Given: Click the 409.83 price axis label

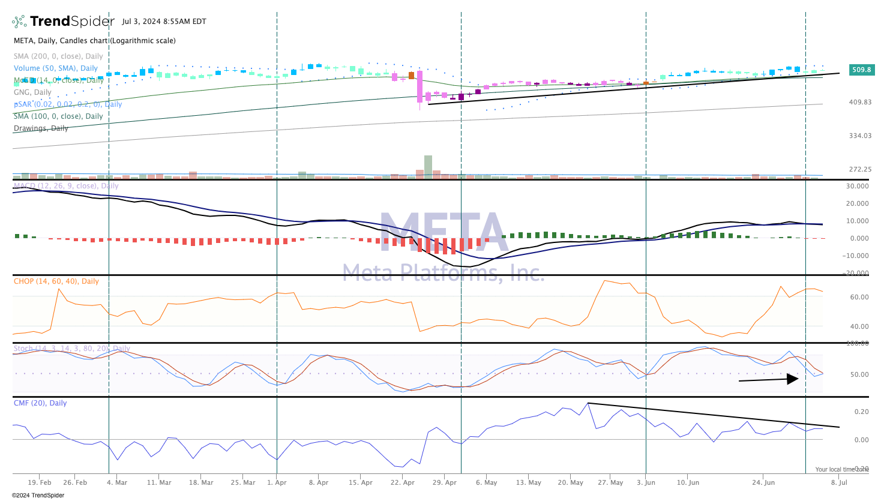Looking at the screenshot, I should pyautogui.click(x=860, y=102).
